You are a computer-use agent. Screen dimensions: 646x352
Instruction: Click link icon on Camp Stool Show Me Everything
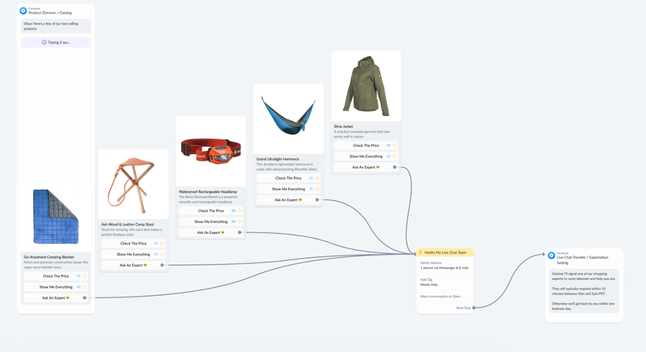[x=156, y=254]
